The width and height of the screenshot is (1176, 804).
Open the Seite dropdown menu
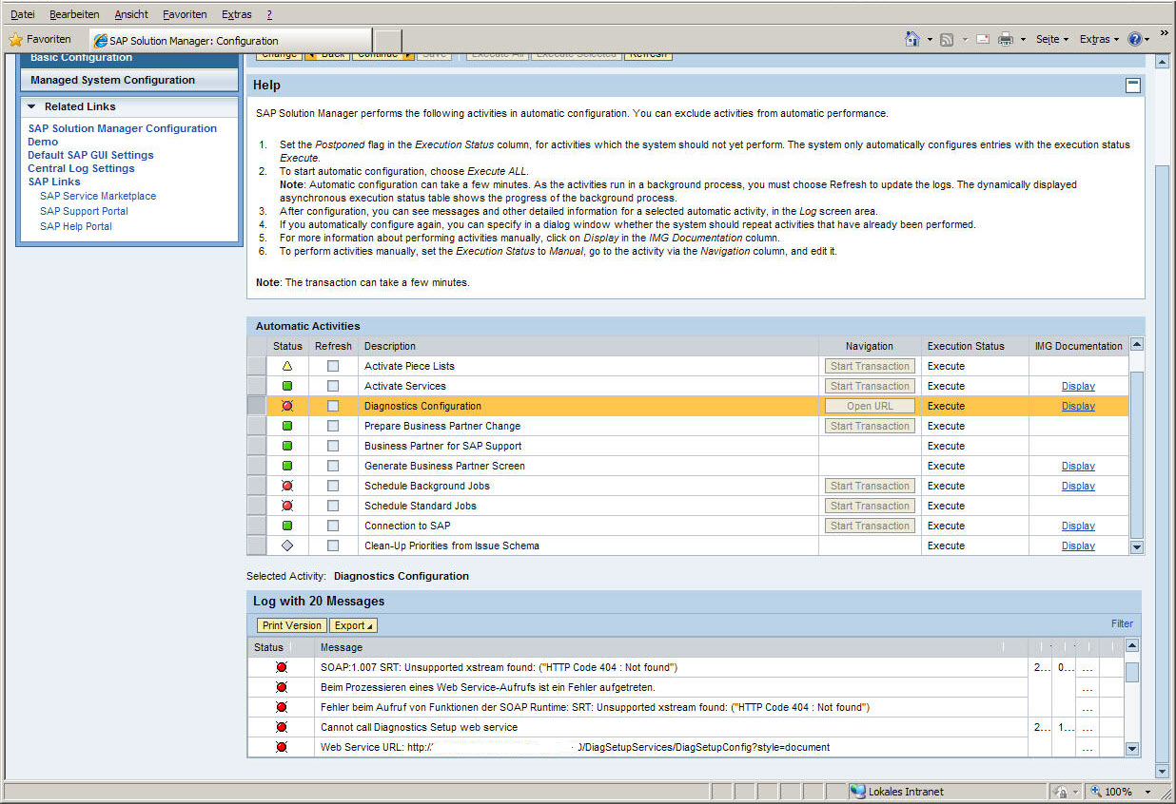point(1052,39)
